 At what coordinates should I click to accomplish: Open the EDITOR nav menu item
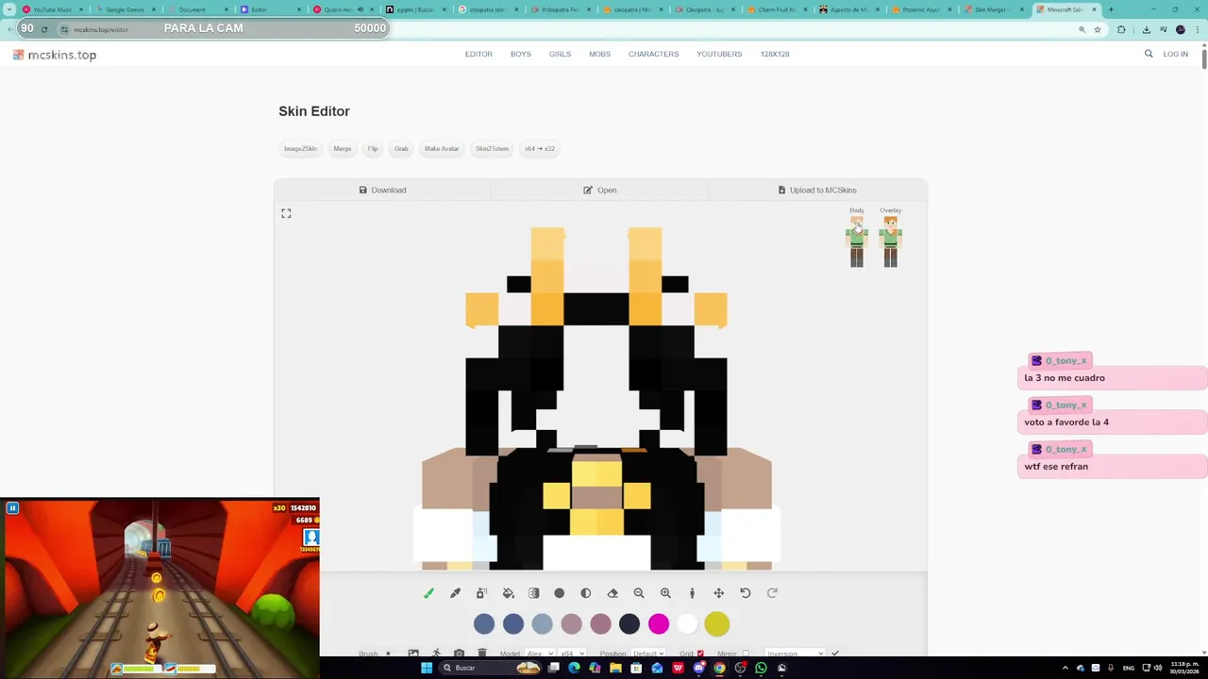478,54
